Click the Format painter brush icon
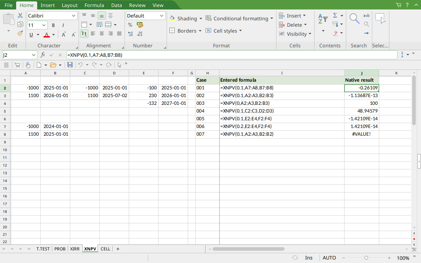 [20, 33]
